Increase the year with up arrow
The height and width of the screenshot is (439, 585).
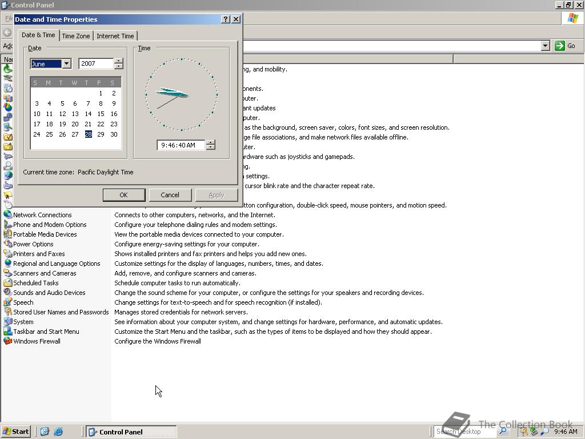pos(119,61)
